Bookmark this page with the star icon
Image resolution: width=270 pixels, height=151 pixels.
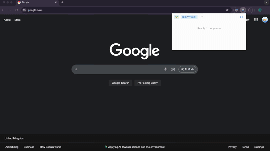pos(227,10)
